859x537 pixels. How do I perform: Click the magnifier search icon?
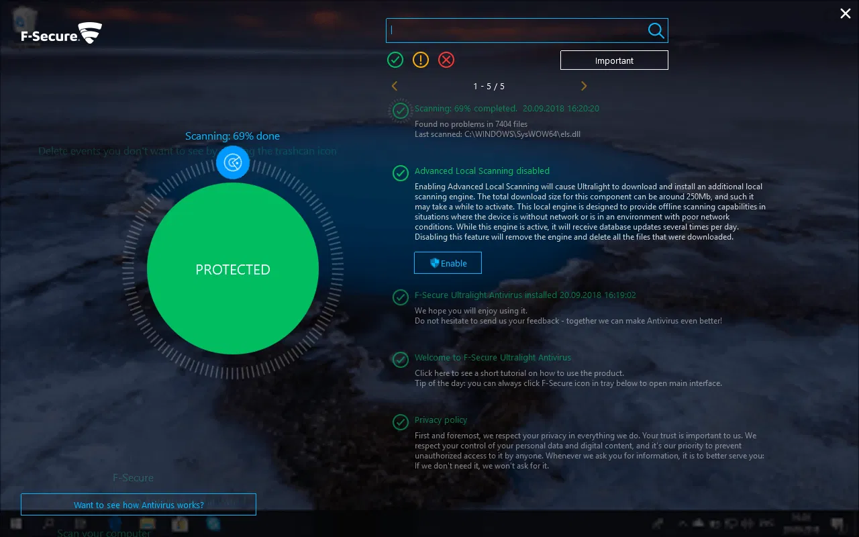click(656, 30)
